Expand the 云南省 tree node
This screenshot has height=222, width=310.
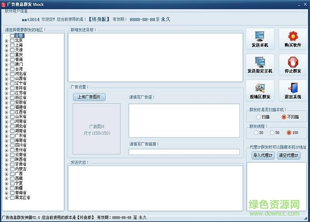click(6, 155)
